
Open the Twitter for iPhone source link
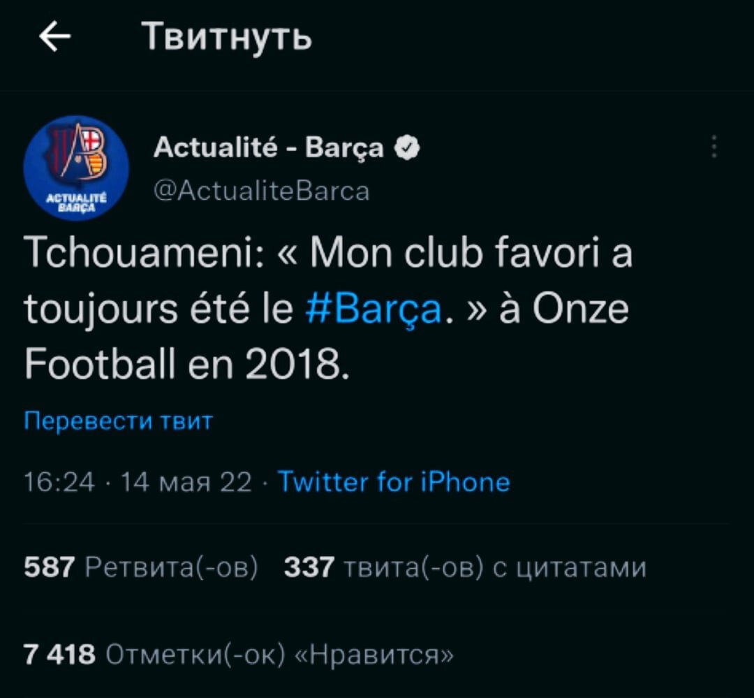(394, 481)
